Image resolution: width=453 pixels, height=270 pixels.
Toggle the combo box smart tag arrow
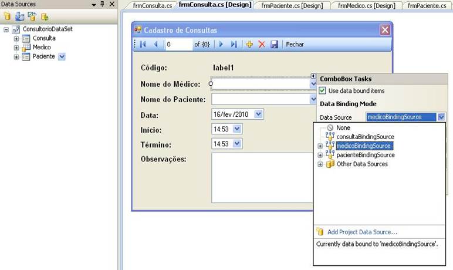coord(313,76)
